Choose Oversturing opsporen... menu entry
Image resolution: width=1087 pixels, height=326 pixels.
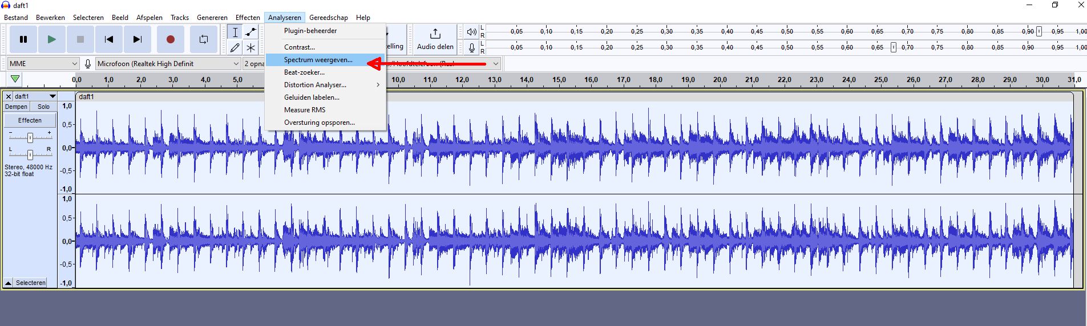326,123
